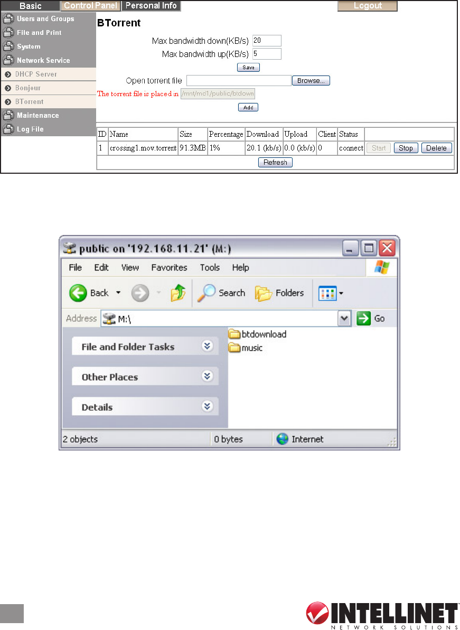Viewport: 460px width, 630px height.
Task: Click the grey Forward arrow in Explorer
Action: 140,293
